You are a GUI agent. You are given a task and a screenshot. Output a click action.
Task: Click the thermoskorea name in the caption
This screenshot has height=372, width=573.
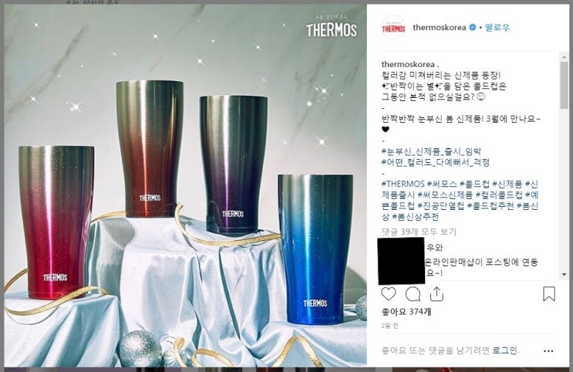point(408,64)
